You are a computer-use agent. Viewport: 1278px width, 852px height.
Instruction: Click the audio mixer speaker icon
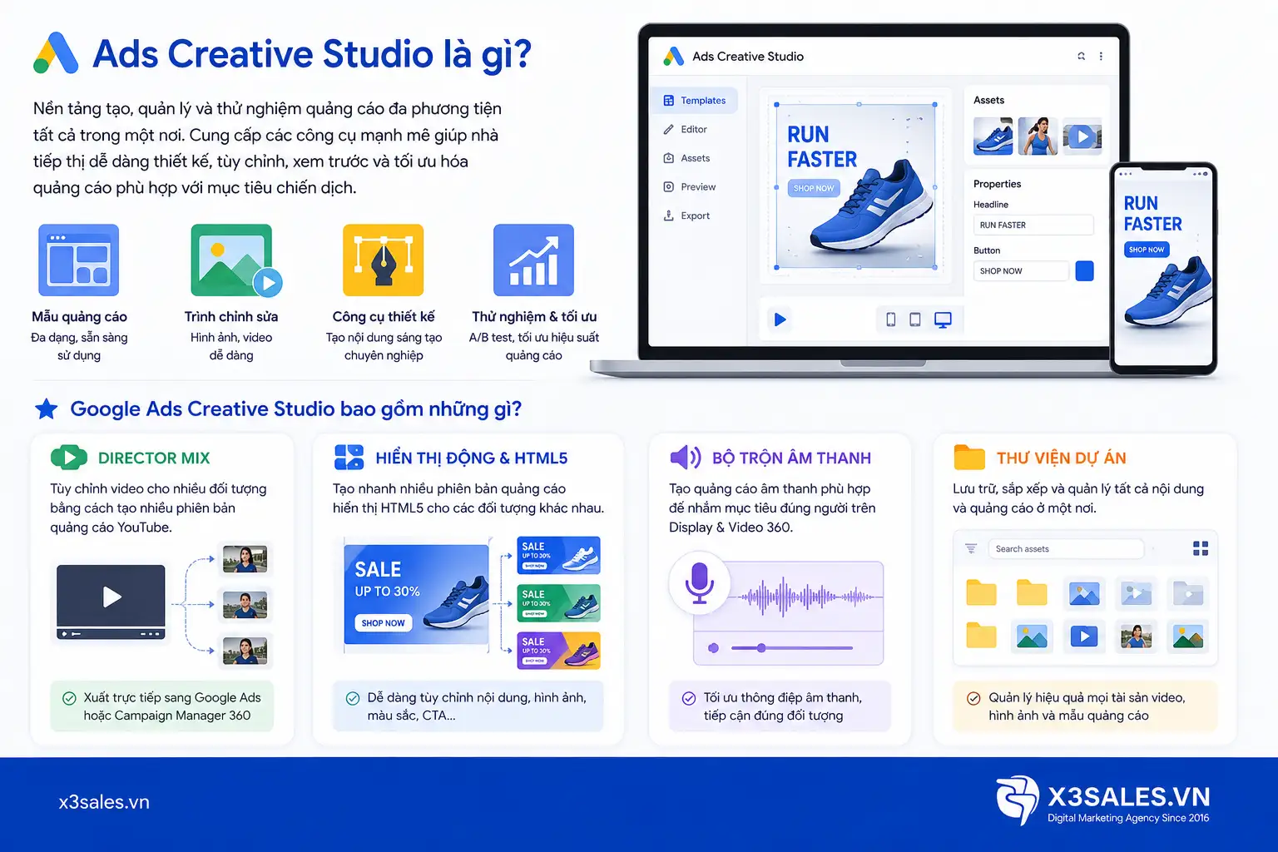[686, 457]
